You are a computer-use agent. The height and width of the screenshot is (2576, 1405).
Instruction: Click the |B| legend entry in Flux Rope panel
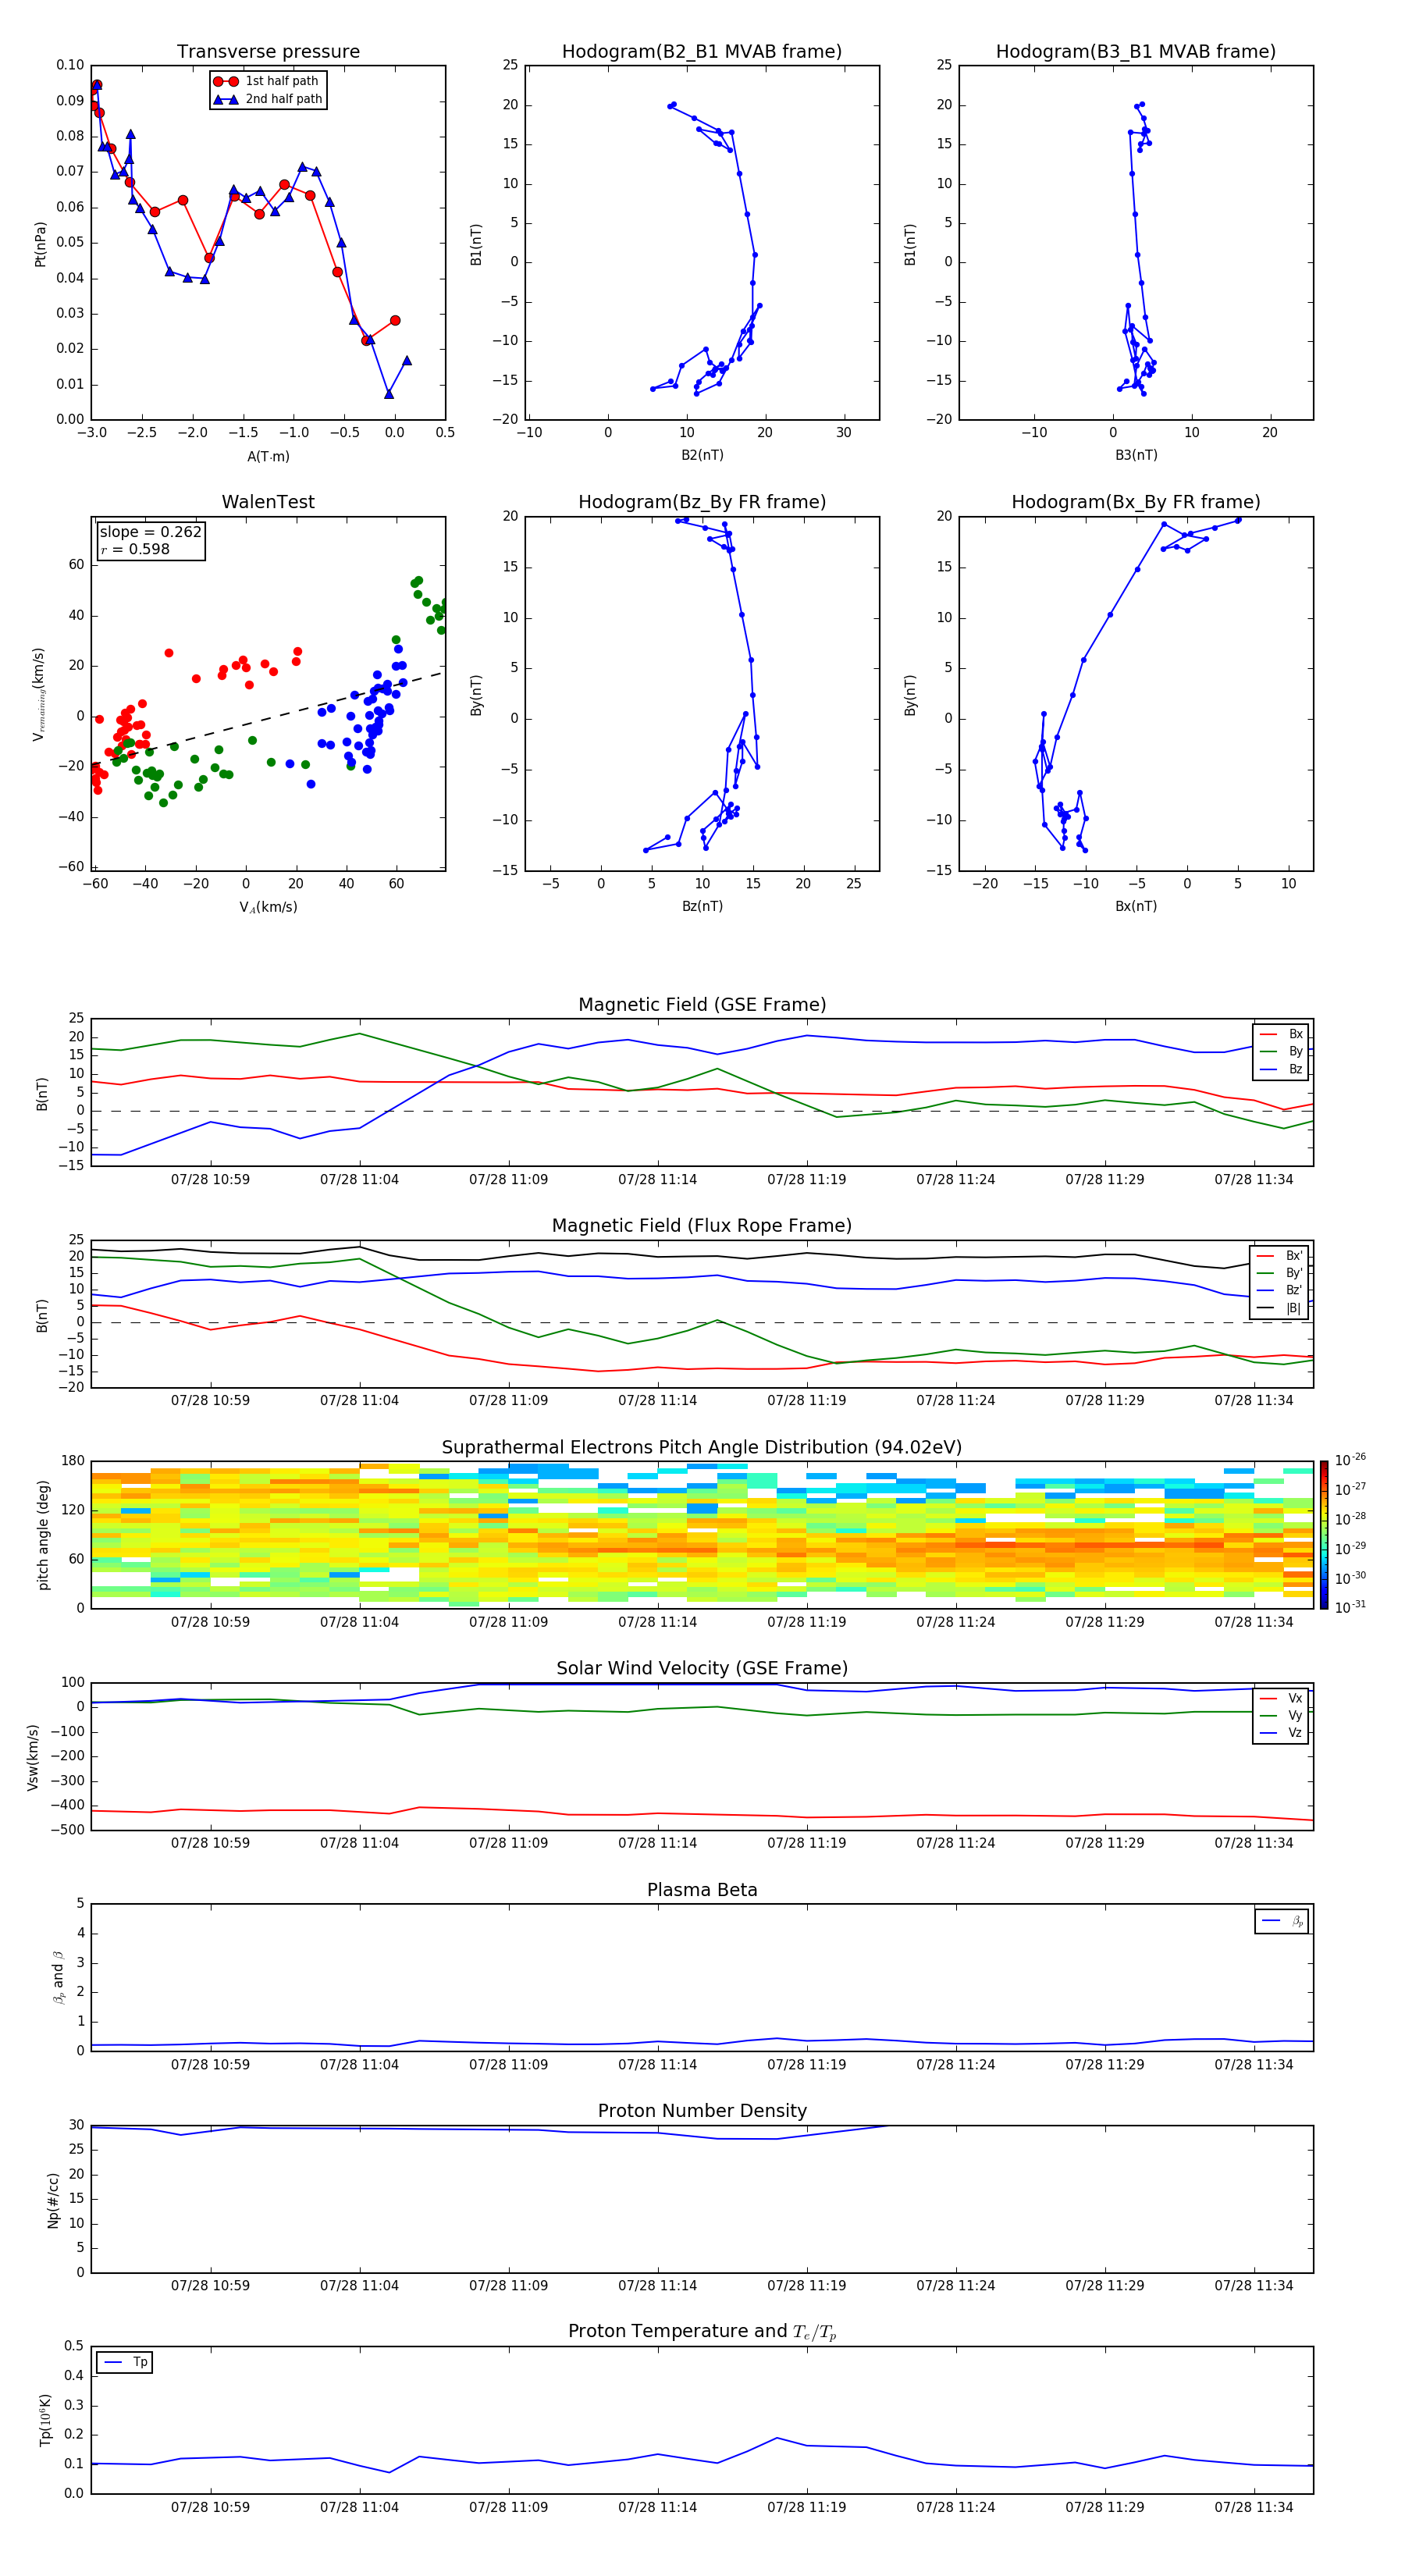tap(1279, 1308)
